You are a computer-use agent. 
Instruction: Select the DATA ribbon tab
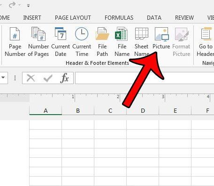click(154, 18)
